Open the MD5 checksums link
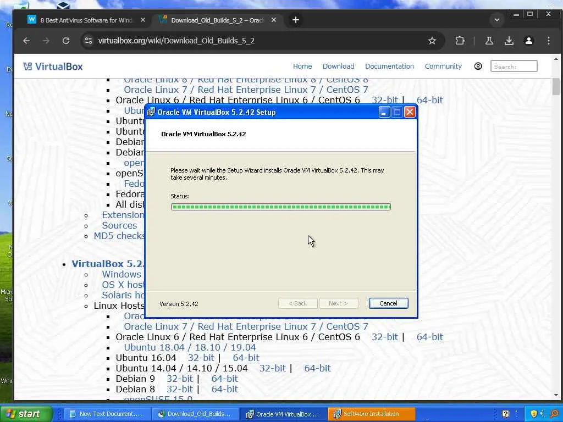Viewport: 563px width, 422px height. [119, 236]
